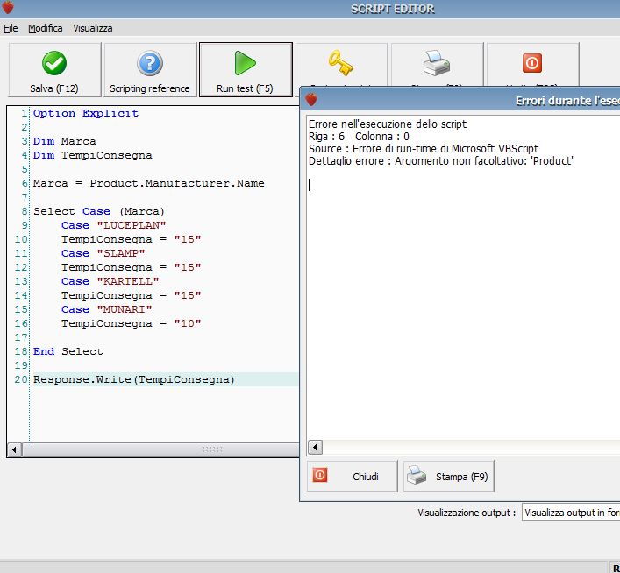Screen dimensions: 620x573
Task: Click the error text 'Riga : 6 Colonna : 0'
Action: pos(359,137)
